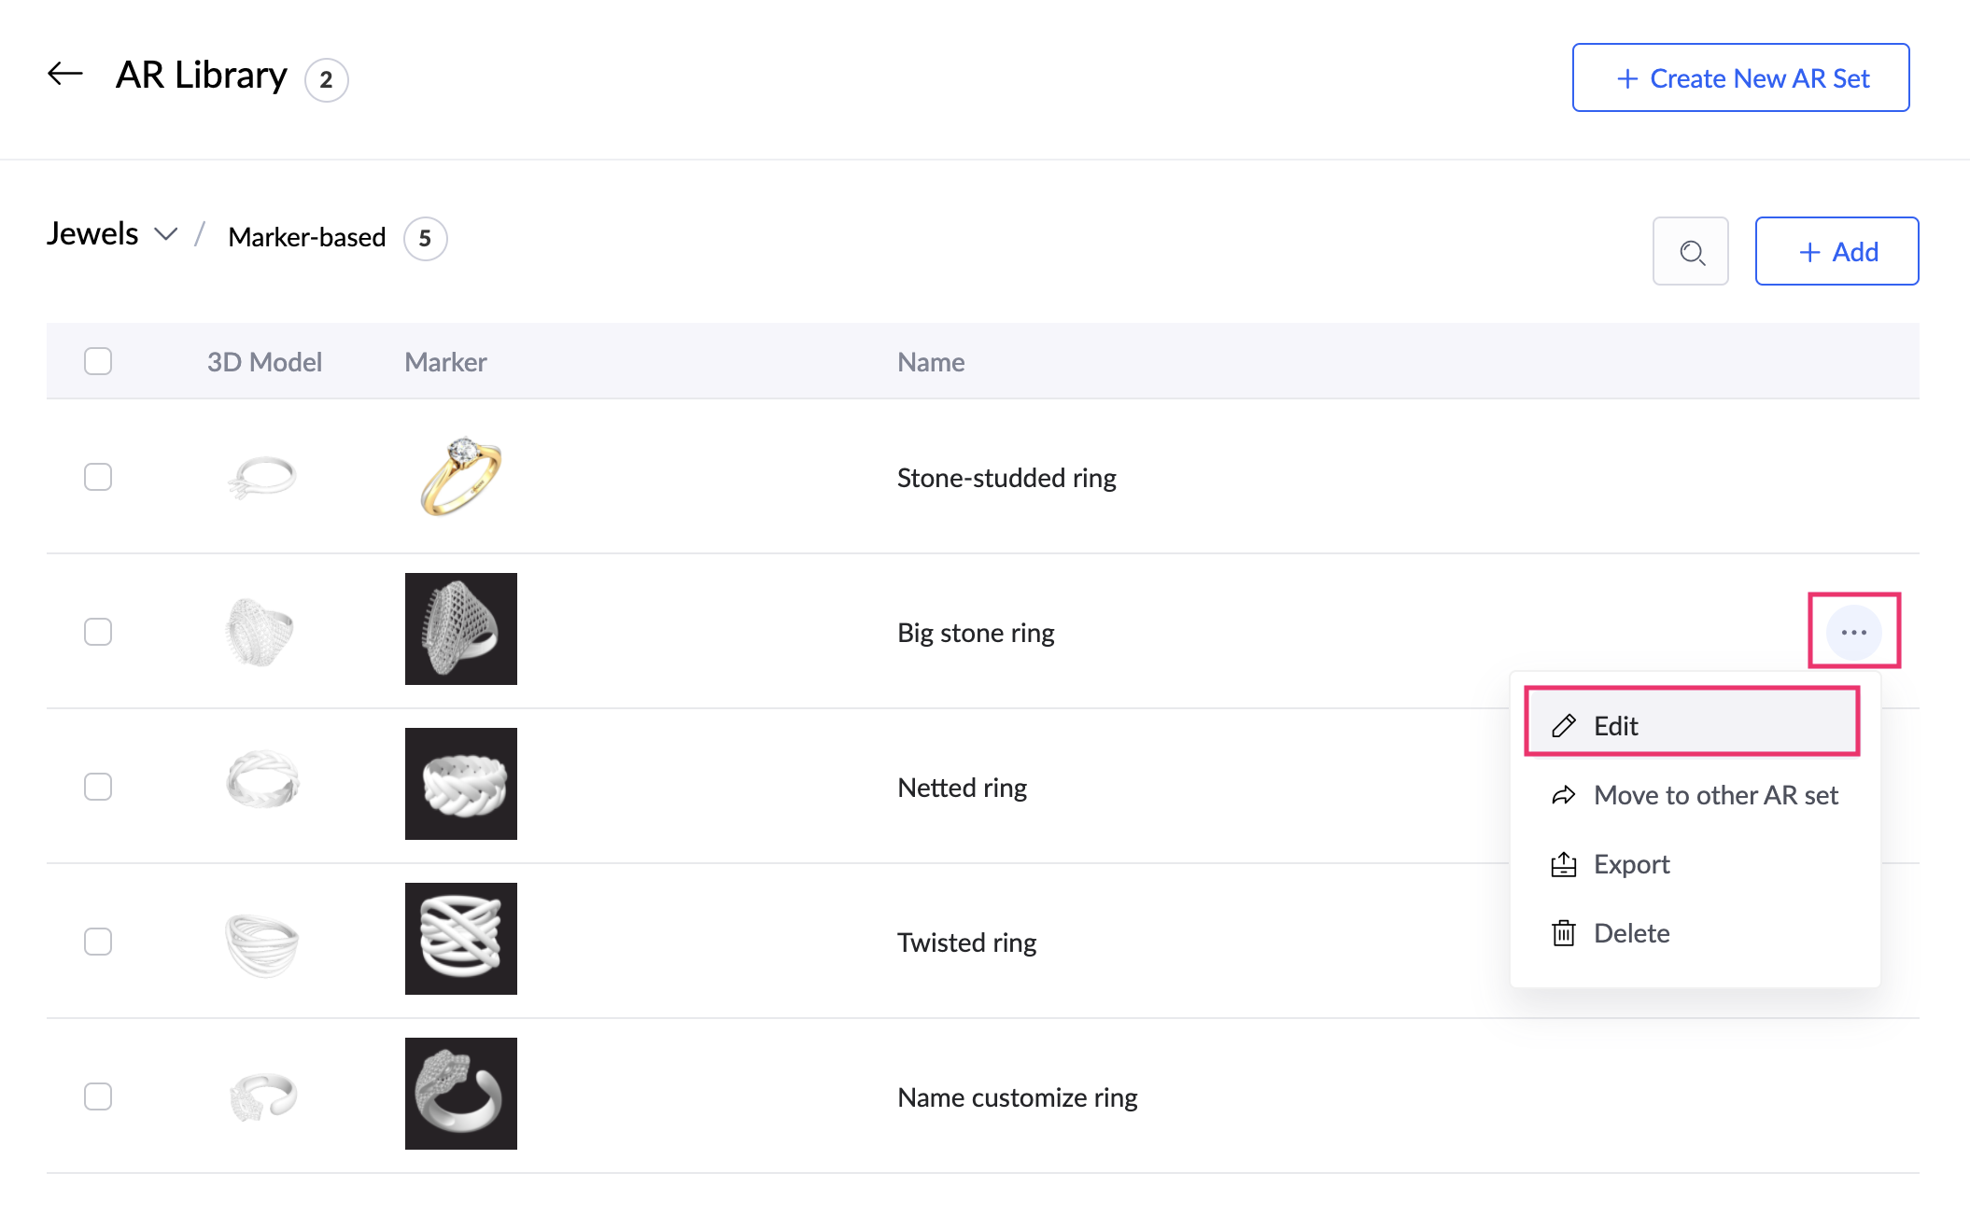Screen dimensions: 1970x1215
Task: Click Export in the context menu
Action: coord(1630,864)
